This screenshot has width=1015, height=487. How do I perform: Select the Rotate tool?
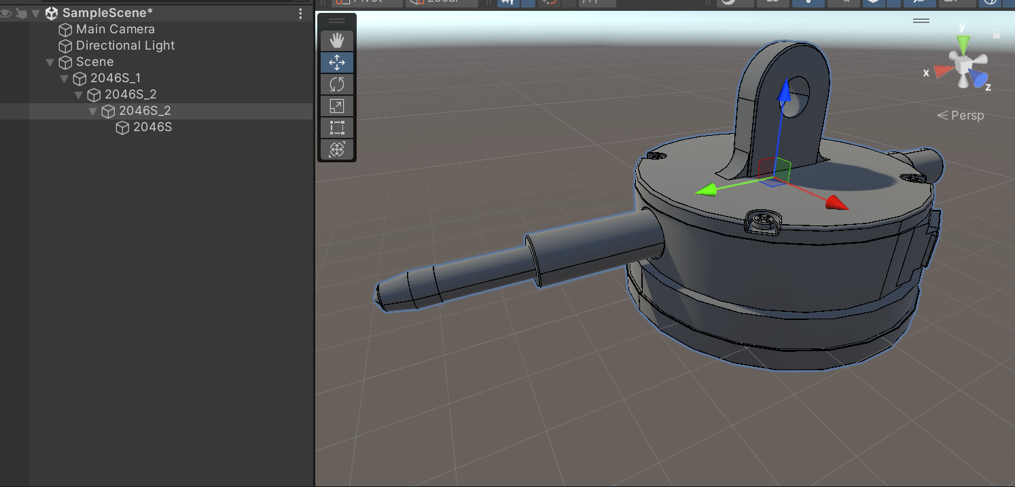337,85
